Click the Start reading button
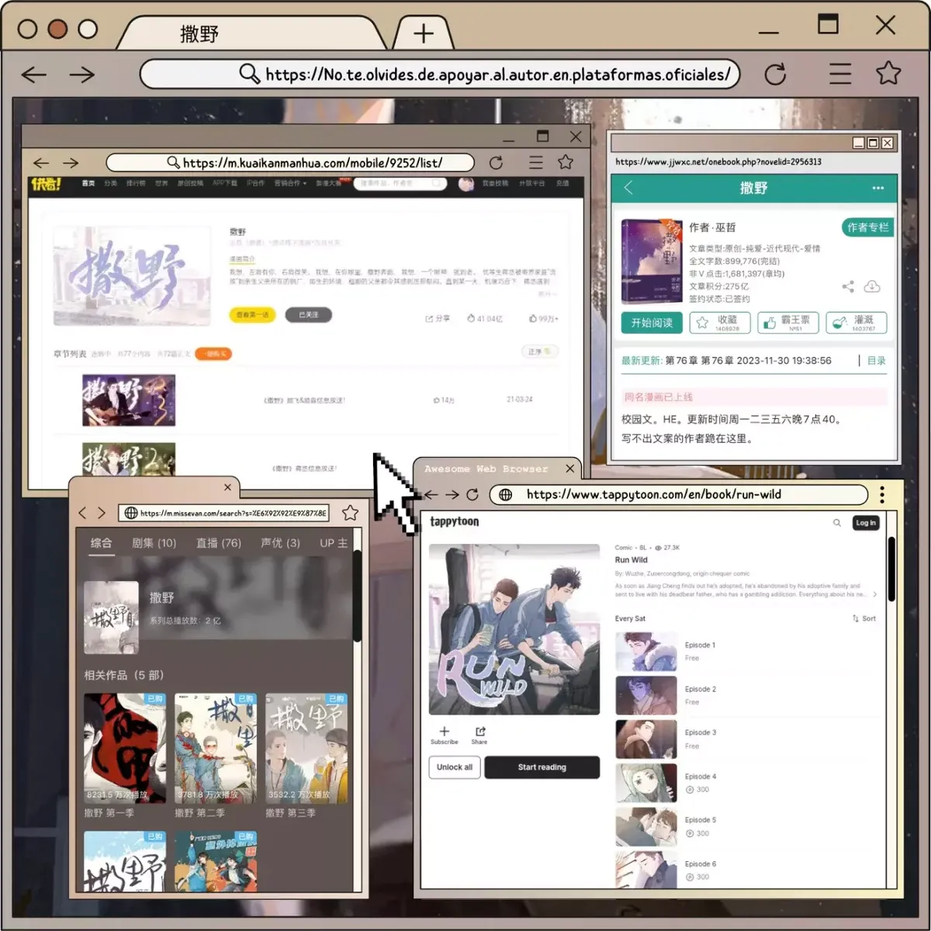931x931 pixels. click(542, 767)
